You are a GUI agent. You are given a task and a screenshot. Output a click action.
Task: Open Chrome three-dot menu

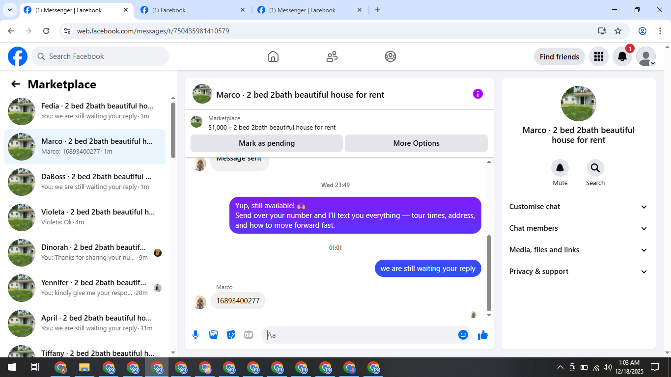660,31
